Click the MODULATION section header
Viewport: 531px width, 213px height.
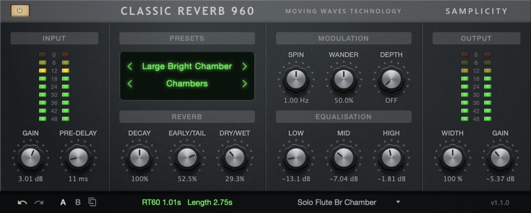click(x=343, y=38)
